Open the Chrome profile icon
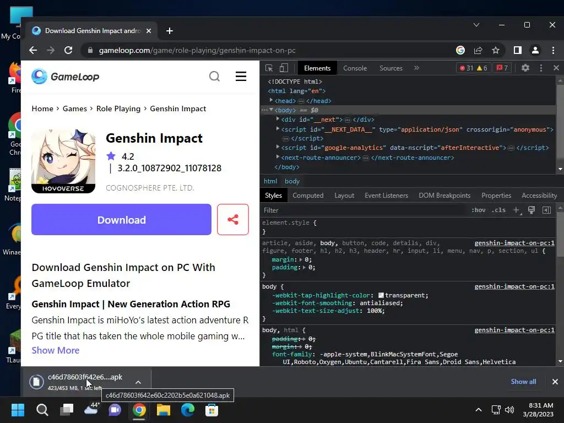Viewport: 564px width, 423px height. coord(535,50)
